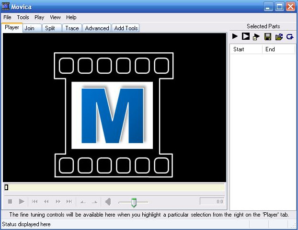Viewport: 298px width, 230px height.
Task: Switch to the Advanced tab
Action: pyautogui.click(x=97, y=28)
